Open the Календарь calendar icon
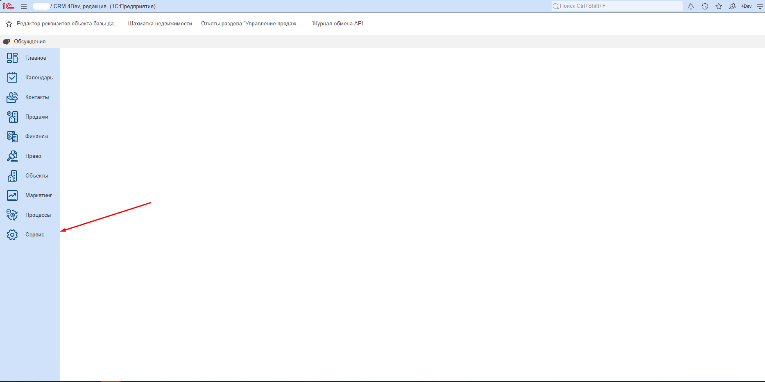 [12, 78]
